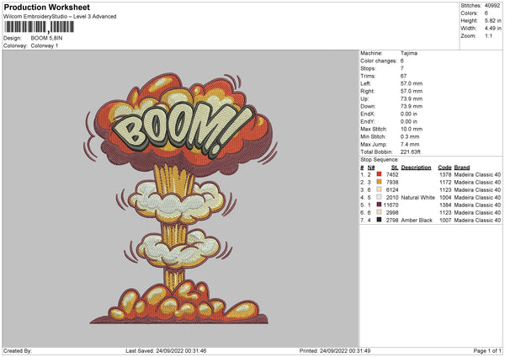Screen dimensions: 505x357
Task: Pick the Natural White thread swatch
Action: click(380, 197)
